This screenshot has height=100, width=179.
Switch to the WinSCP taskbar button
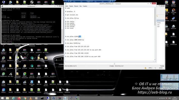(x=77, y=98)
